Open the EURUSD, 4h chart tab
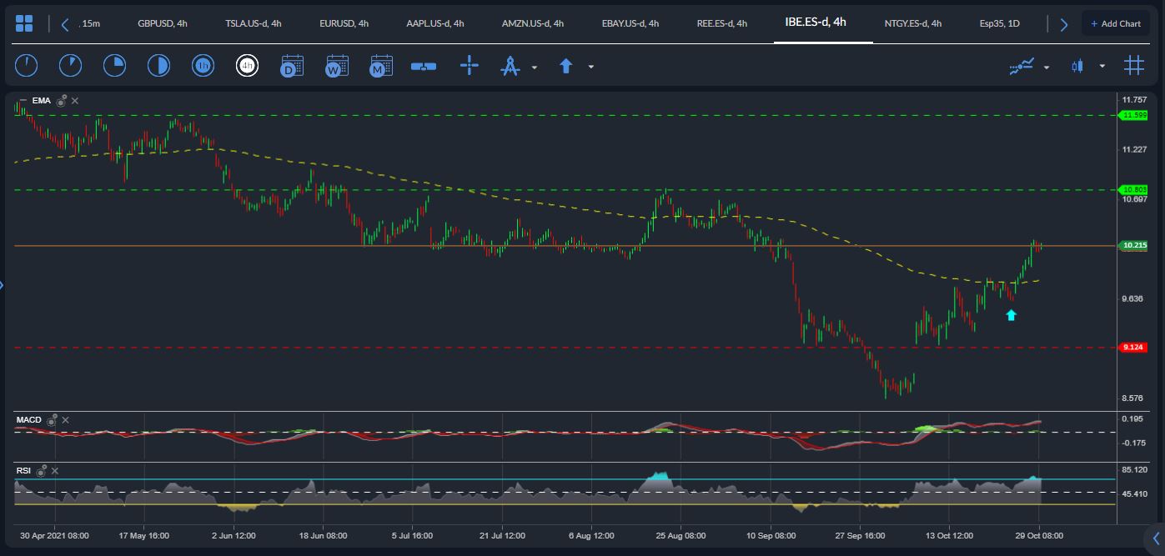The image size is (1165, 556). [x=344, y=23]
